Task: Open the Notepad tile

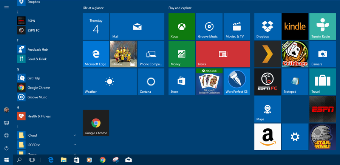Action: (x=295, y=82)
